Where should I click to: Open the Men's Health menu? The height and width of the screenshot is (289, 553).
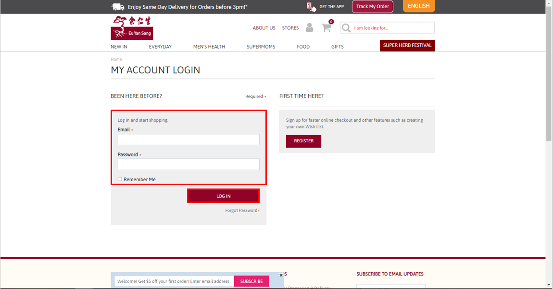[209, 47]
